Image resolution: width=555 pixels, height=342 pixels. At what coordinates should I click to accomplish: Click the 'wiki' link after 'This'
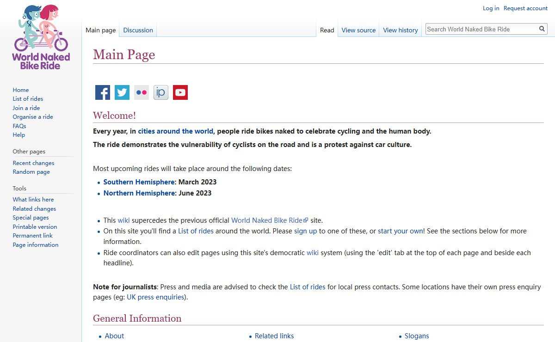click(x=123, y=220)
